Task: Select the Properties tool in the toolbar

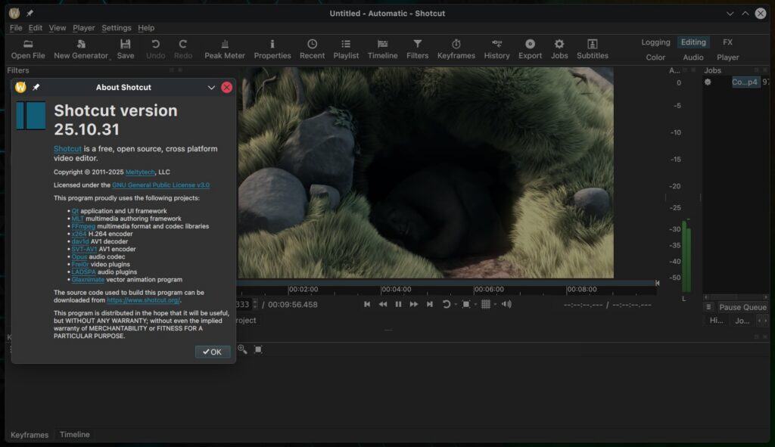Action: (x=272, y=47)
